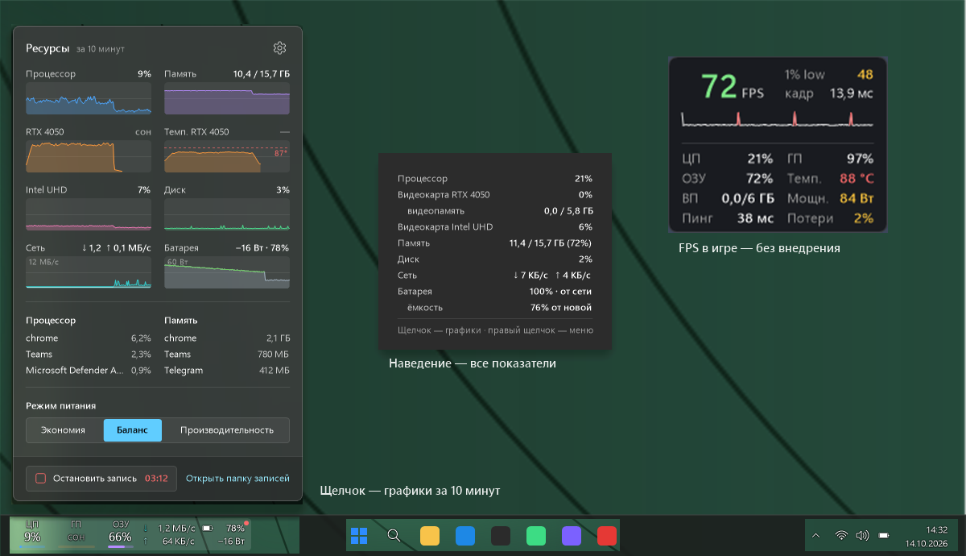The height and width of the screenshot is (556, 966).
Task: Select Производительность power mode
Action: 226,430
